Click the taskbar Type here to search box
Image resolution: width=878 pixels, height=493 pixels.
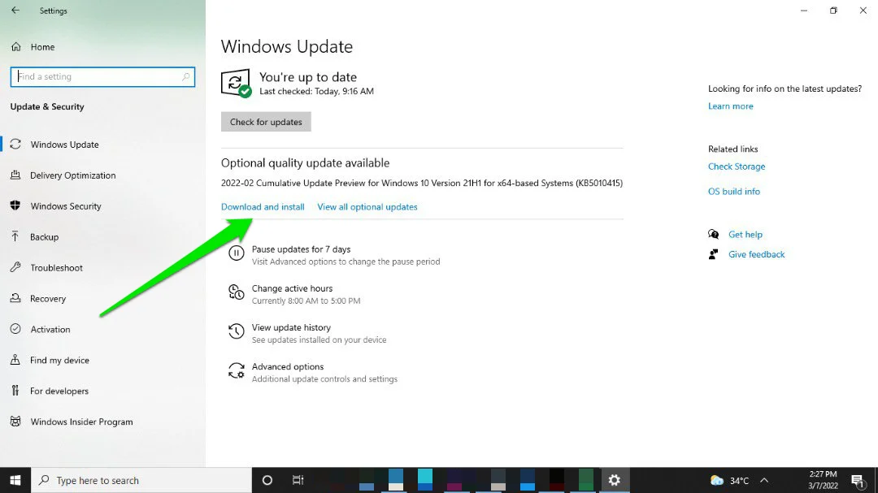pyautogui.click(x=141, y=480)
